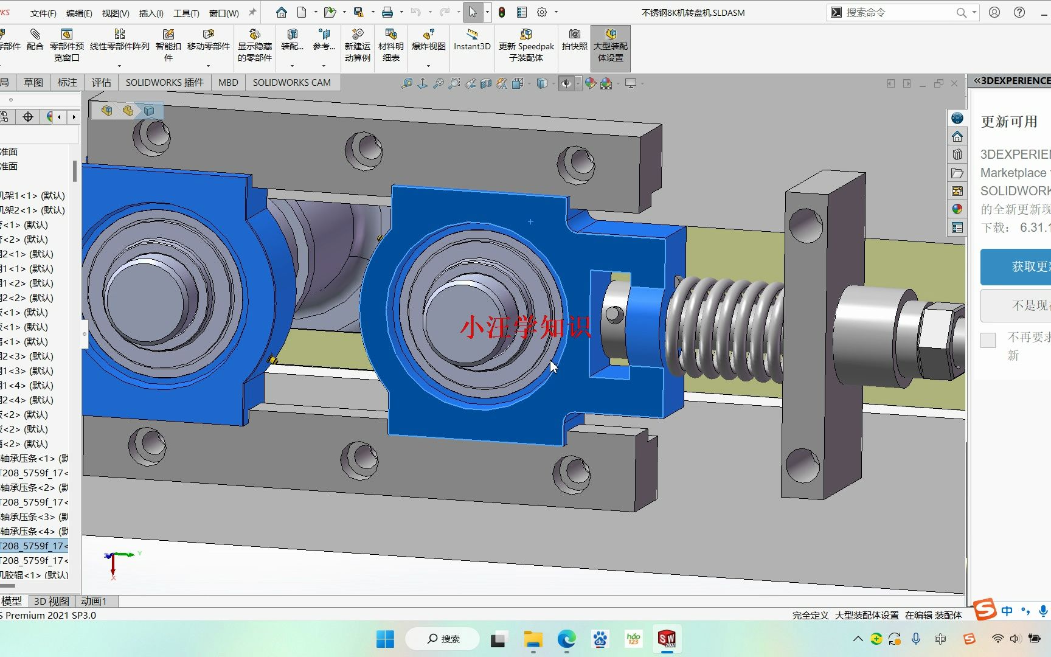This screenshot has height=657, width=1051.
Task: Check the 不再要求 don't ask again checkbox
Action: 988,340
